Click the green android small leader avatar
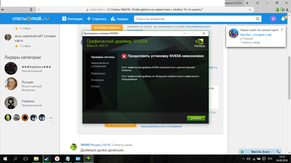This screenshot has height=163, width=291. tap(8, 118)
